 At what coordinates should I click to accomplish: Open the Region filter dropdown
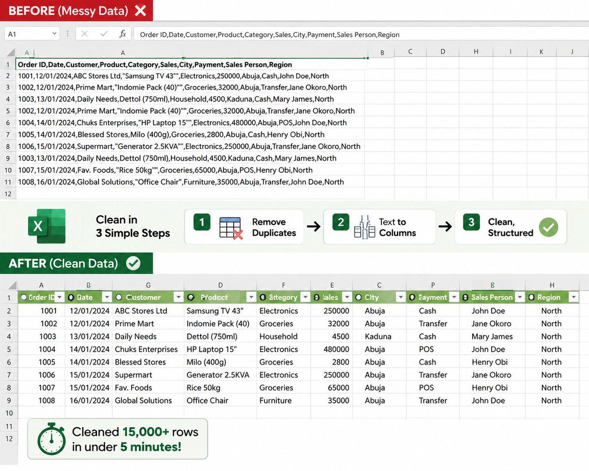tap(573, 297)
